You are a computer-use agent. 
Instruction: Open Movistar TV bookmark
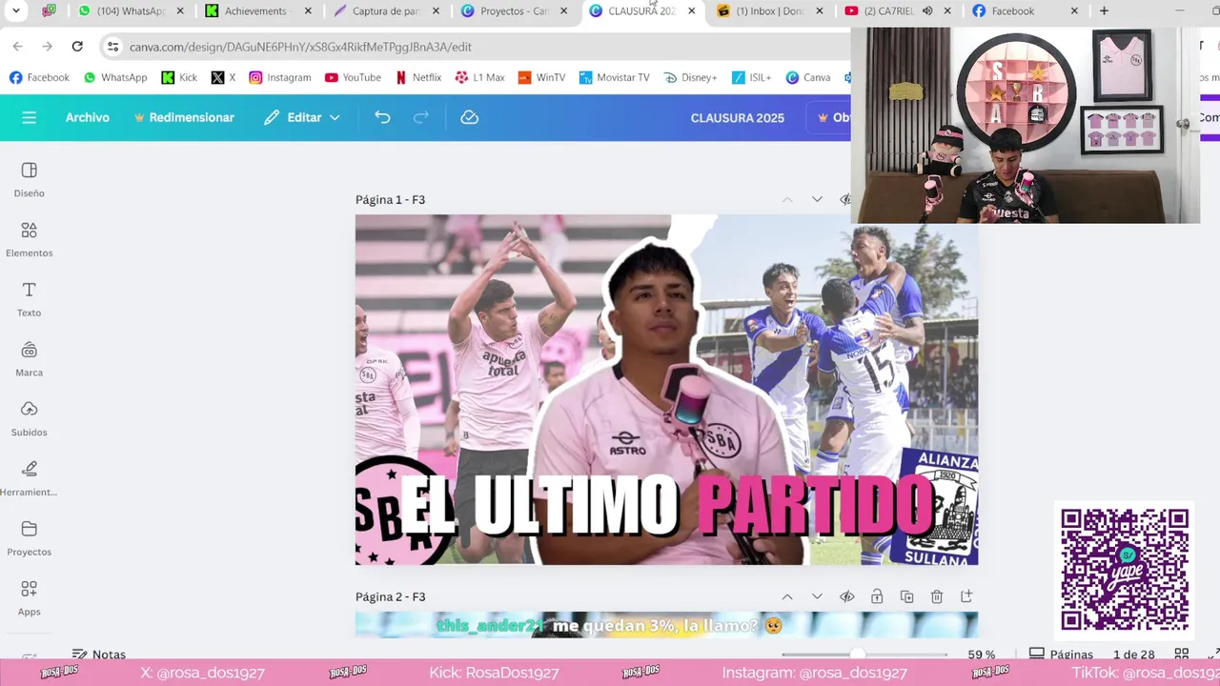(613, 77)
